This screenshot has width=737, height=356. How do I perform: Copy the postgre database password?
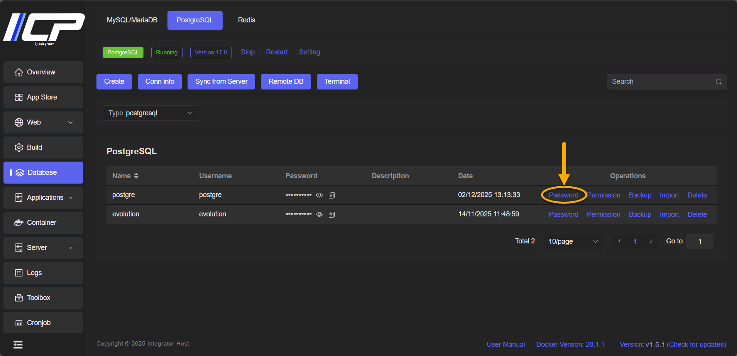click(331, 196)
